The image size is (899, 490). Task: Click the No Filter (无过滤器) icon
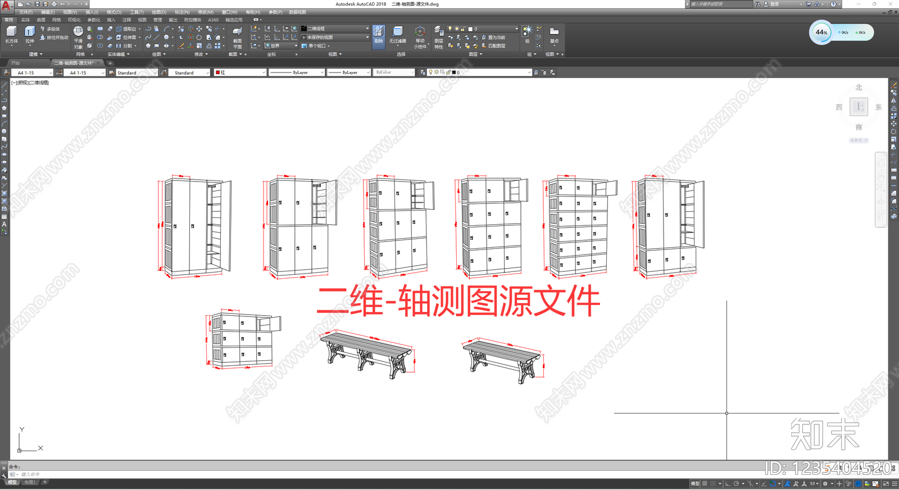(397, 34)
